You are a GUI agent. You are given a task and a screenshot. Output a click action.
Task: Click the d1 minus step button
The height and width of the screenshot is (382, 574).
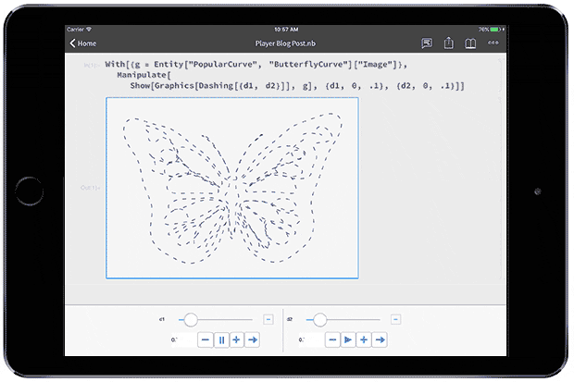(206, 339)
